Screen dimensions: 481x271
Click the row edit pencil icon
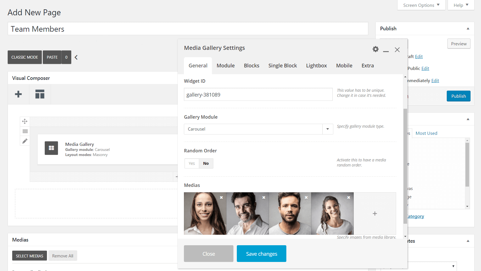coord(25,141)
